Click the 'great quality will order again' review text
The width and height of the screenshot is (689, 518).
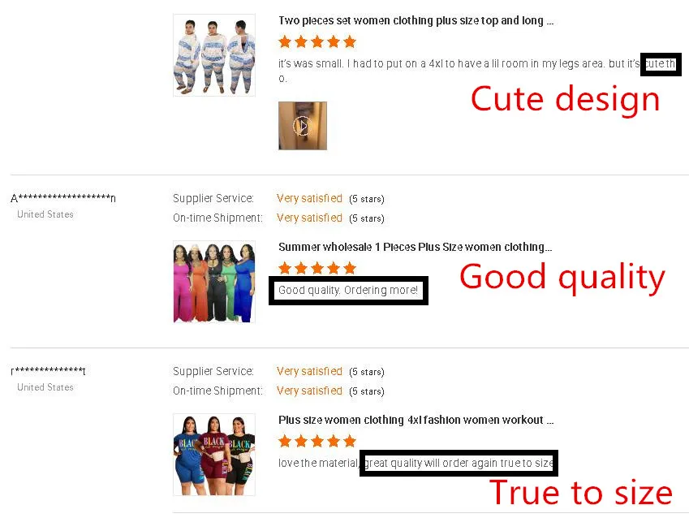tap(459, 463)
